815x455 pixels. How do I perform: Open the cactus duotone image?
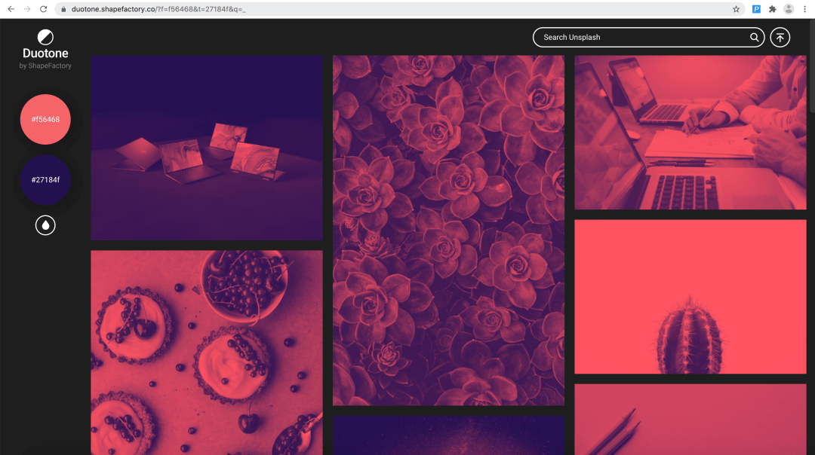coord(690,297)
